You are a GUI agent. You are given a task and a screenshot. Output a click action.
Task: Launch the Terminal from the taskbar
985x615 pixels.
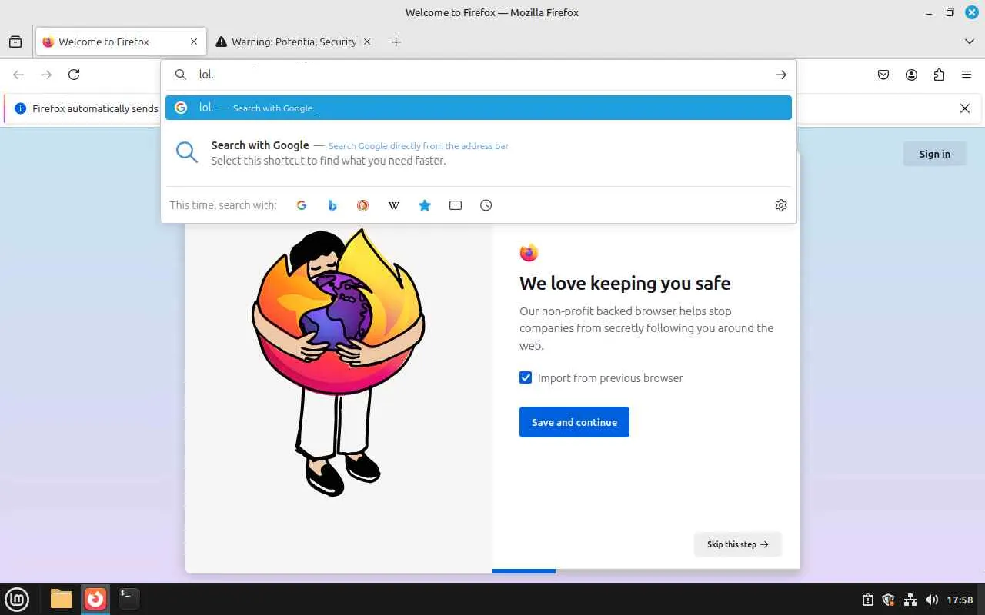[x=129, y=597]
